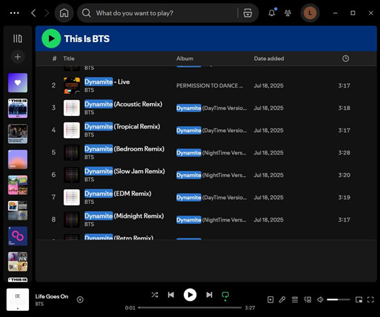Toggle shuffle mode
The height and width of the screenshot is (317, 380).
[155, 295]
